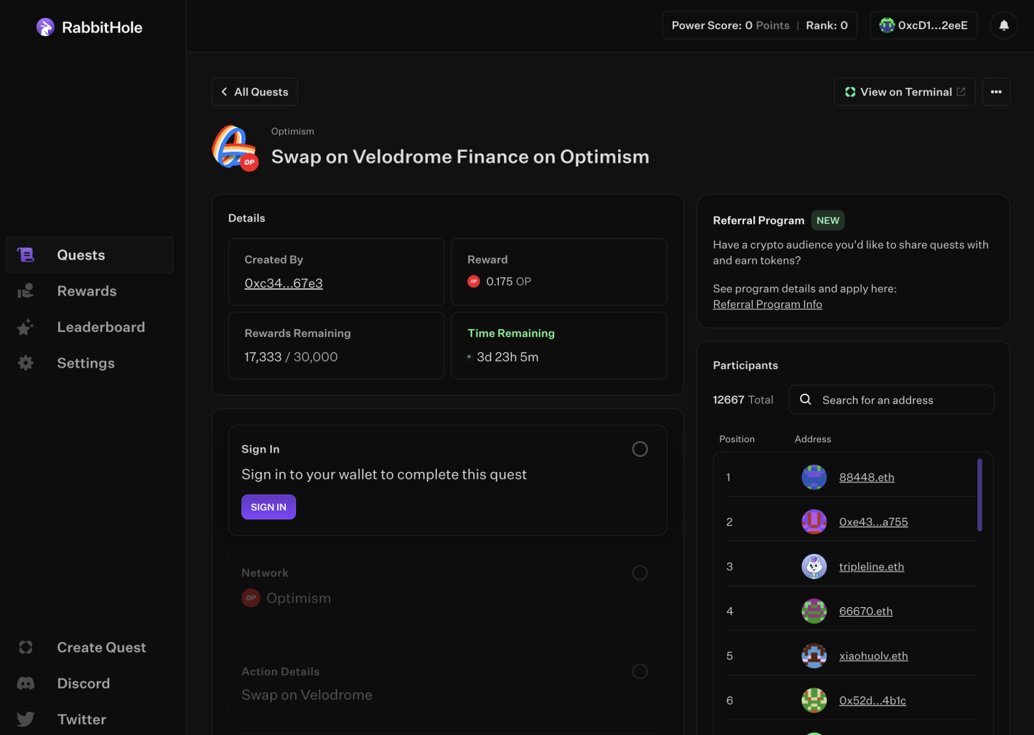Toggle the Action Details step status circle
This screenshot has height=735, width=1034.
pyautogui.click(x=640, y=672)
